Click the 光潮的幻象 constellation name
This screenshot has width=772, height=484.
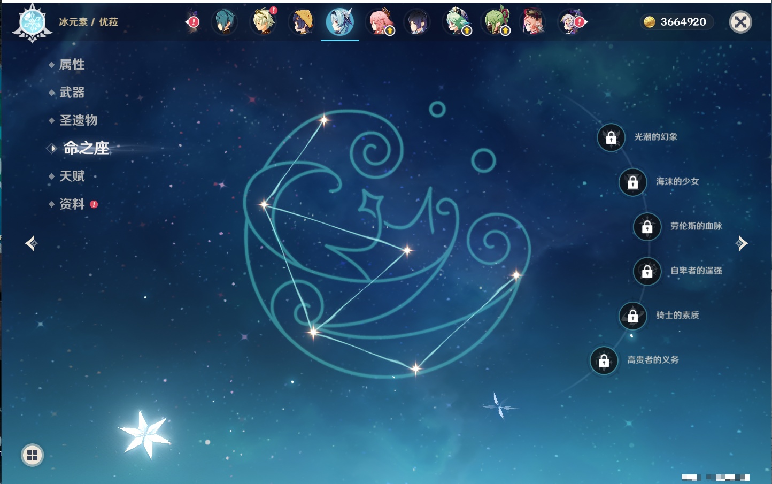pos(656,137)
